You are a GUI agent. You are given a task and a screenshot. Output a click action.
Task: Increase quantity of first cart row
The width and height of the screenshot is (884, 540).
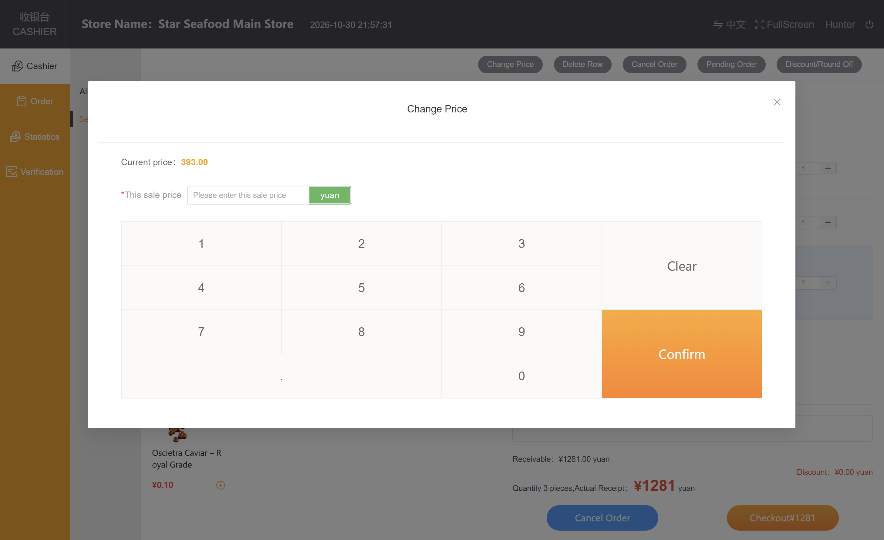pos(828,169)
